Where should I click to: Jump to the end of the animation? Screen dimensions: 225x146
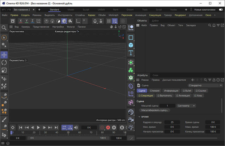[x=56, y=127]
